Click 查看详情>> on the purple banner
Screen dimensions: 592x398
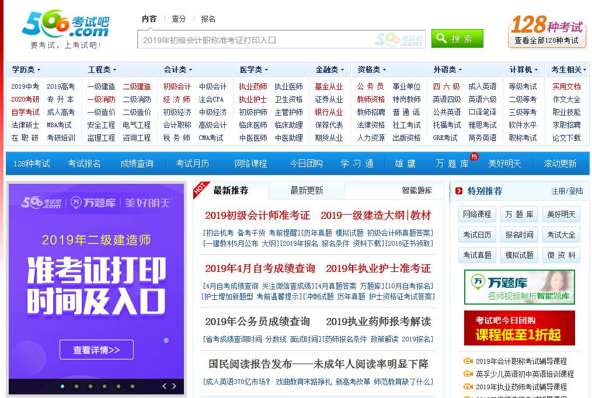tap(97, 350)
